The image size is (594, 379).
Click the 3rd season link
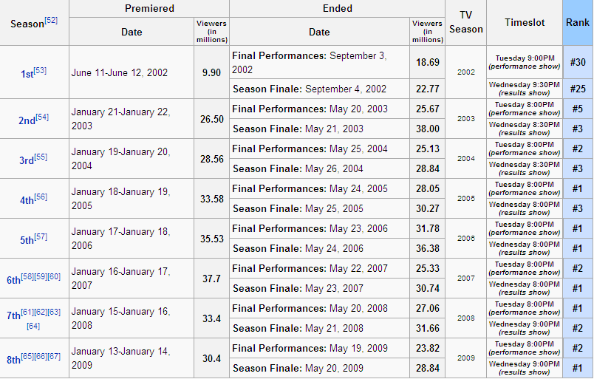pyautogui.click(x=27, y=160)
